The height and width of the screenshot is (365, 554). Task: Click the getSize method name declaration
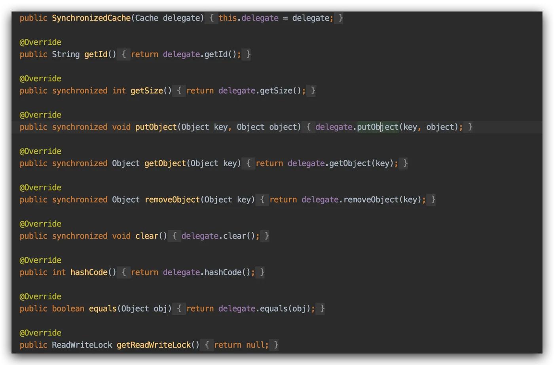coord(147,91)
